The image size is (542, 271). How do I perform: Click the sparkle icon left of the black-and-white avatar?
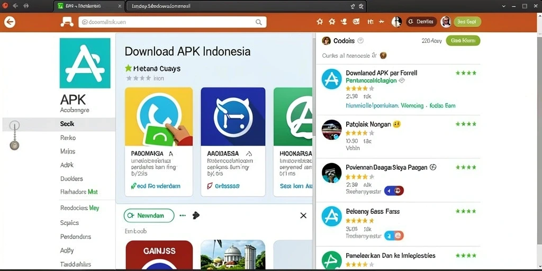(382, 22)
